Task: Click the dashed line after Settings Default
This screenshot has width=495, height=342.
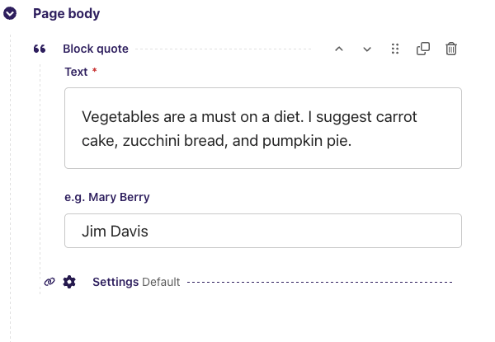Action: 320,282
